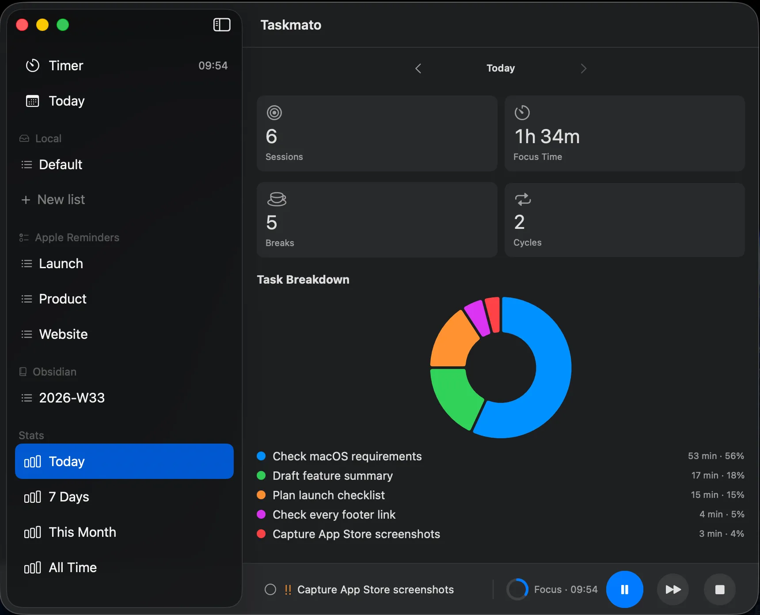The height and width of the screenshot is (615, 760).
Task: Click the '53 min · 56%' value
Action: coord(716,456)
